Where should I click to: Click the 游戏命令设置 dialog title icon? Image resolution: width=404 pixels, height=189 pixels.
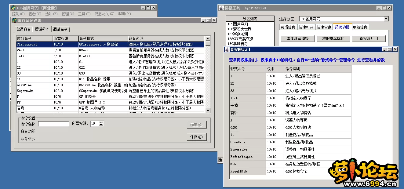coord(14,20)
